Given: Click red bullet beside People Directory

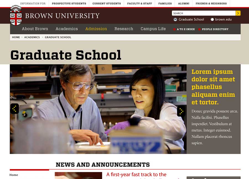Looking at the screenshot, I should (199, 29).
